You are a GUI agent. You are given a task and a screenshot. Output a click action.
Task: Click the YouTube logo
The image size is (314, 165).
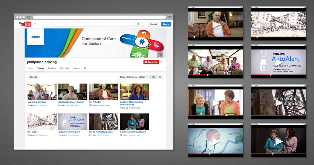(25, 24)
